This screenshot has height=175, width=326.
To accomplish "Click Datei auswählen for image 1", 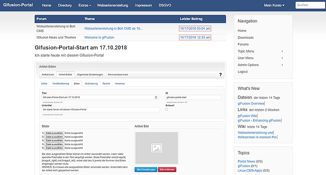I will coord(54,133).
